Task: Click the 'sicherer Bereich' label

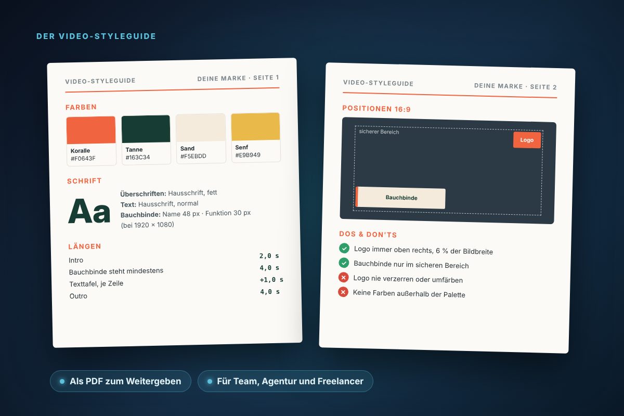Action: coord(379,132)
